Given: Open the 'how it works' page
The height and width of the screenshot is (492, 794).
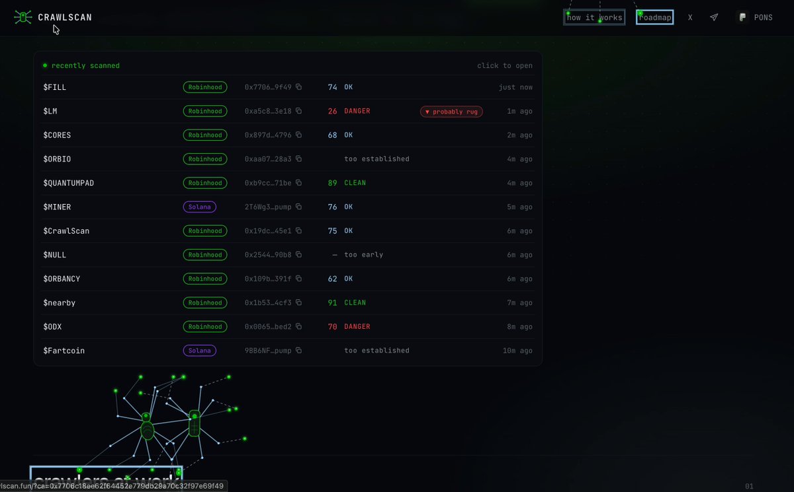Looking at the screenshot, I should [x=594, y=17].
